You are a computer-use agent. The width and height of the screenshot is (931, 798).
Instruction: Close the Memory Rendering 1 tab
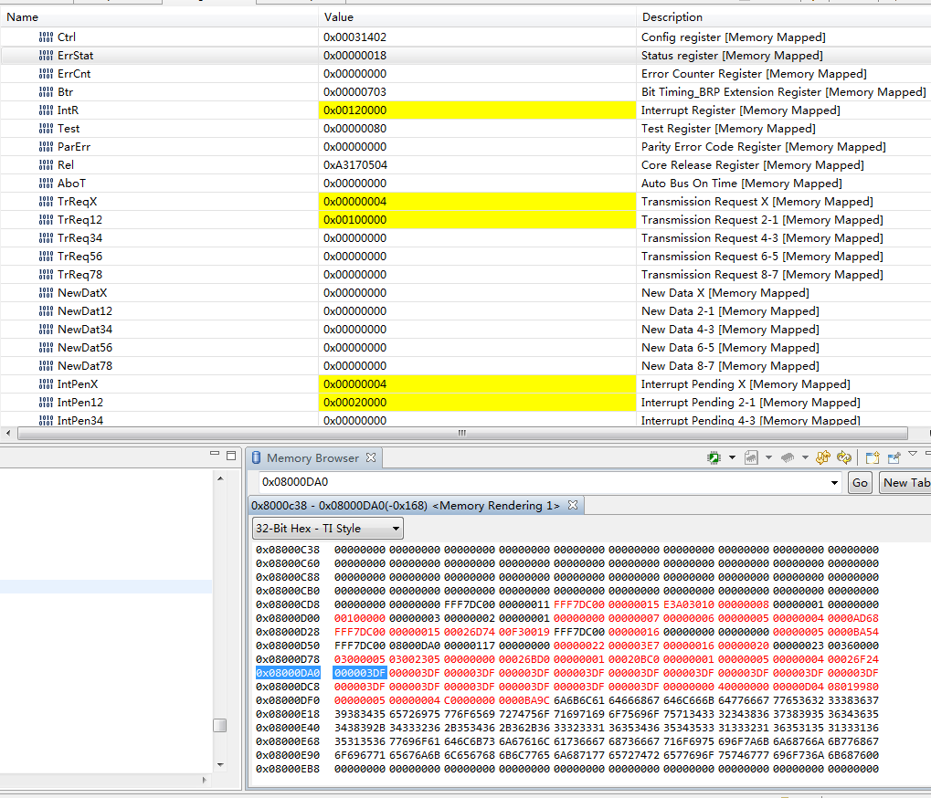point(572,505)
